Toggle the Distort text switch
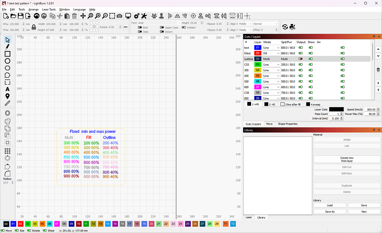 pos(162,32)
